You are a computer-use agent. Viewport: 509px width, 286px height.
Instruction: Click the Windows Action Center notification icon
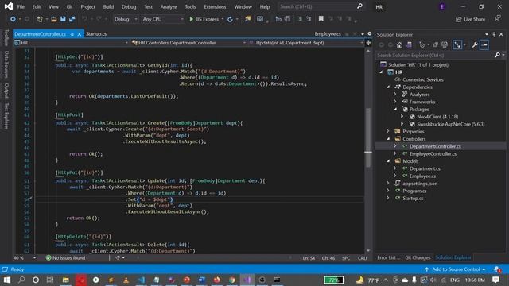coord(495,280)
